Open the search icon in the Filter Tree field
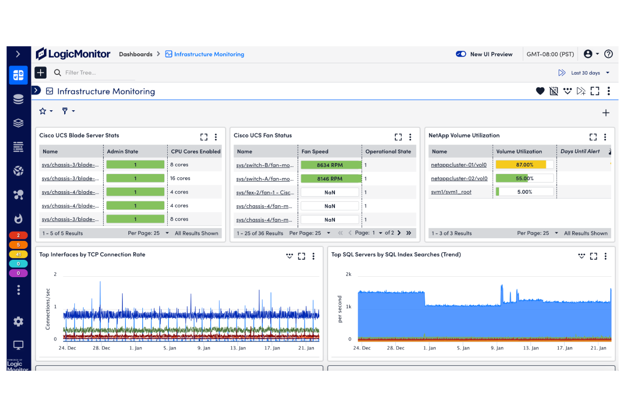The height and width of the screenshot is (417, 625). tap(57, 72)
